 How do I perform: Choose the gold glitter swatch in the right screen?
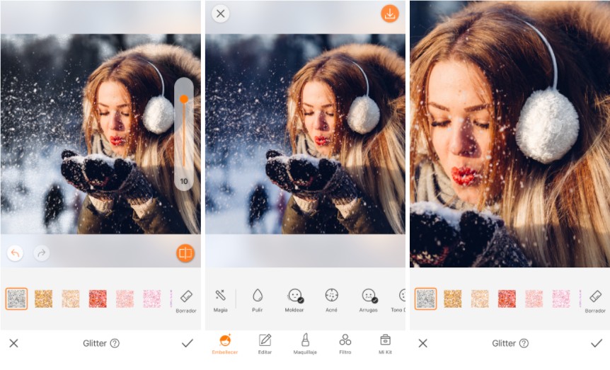[453, 299]
